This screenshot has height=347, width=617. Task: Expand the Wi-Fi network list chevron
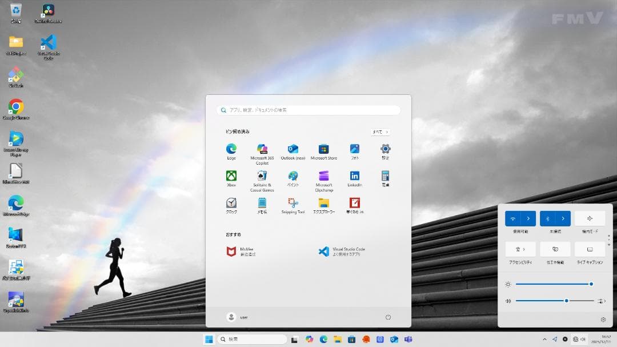click(x=527, y=218)
